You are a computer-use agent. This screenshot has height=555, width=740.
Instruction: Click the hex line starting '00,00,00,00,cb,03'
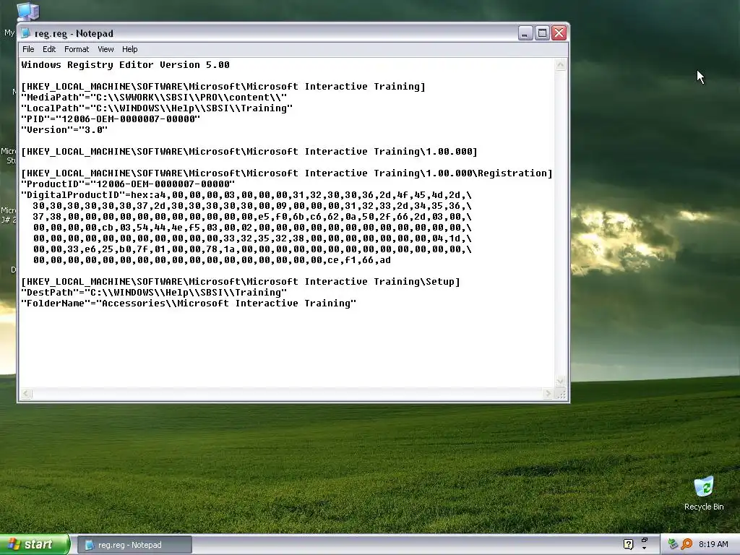pyautogui.click(x=252, y=228)
